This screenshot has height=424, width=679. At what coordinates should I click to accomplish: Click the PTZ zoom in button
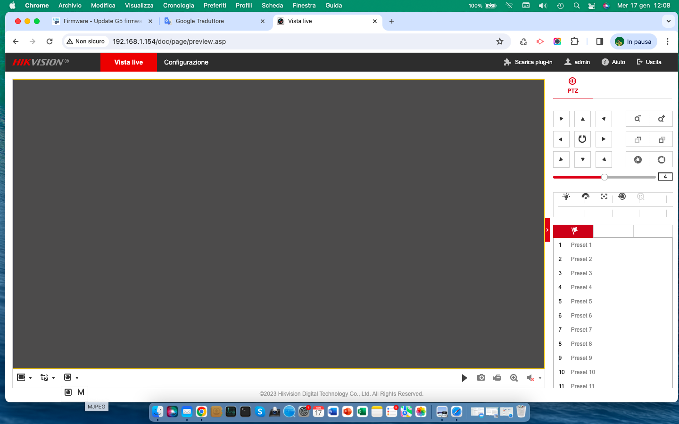pyautogui.click(x=661, y=119)
